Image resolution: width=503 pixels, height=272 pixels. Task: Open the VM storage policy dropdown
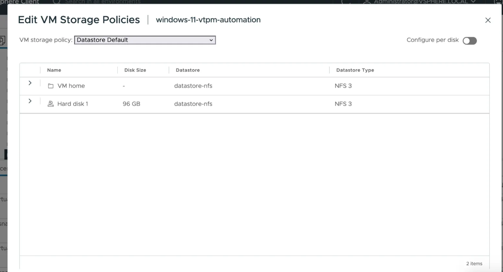tap(145, 40)
